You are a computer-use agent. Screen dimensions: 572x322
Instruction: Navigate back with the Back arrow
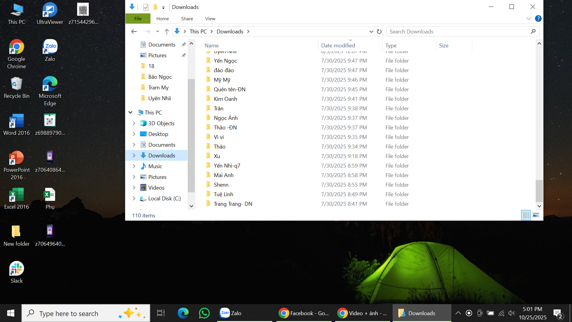pos(134,32)
